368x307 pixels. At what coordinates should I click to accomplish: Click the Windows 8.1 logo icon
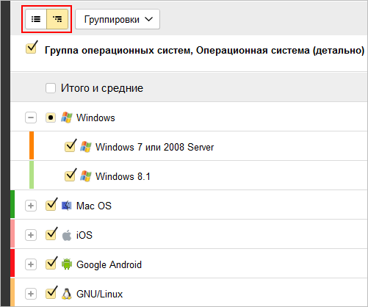click(x=86, y=176)
